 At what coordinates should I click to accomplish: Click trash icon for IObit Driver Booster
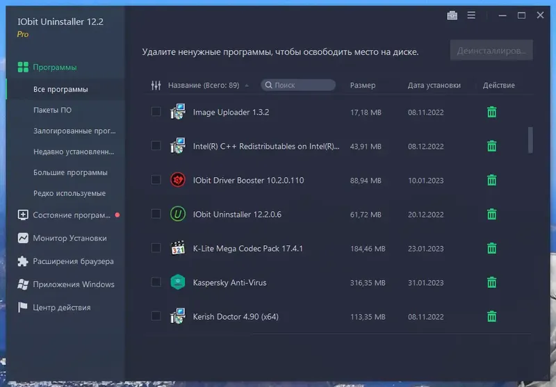coord(491,180)
